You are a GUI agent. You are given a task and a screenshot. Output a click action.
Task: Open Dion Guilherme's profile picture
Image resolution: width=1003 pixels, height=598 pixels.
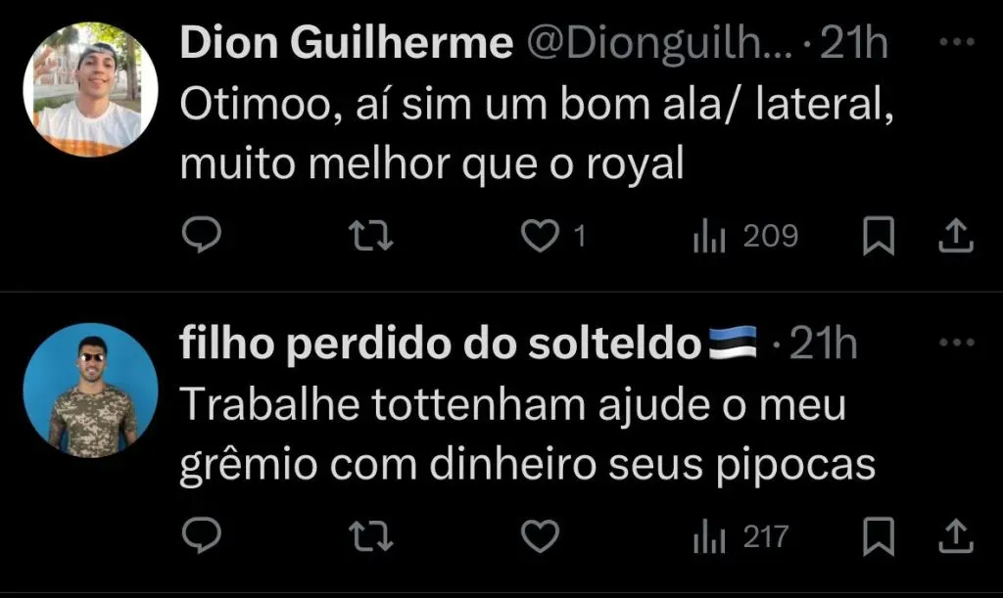[x=90, y=89]
